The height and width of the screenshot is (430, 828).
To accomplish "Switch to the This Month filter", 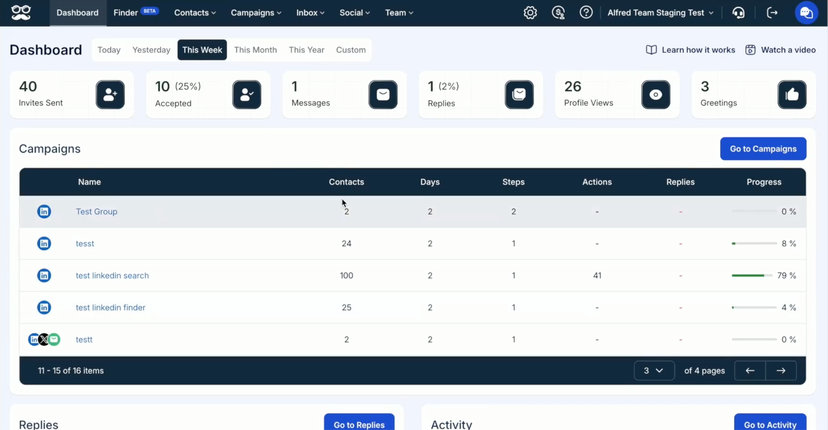I will (x=256, y=50).
